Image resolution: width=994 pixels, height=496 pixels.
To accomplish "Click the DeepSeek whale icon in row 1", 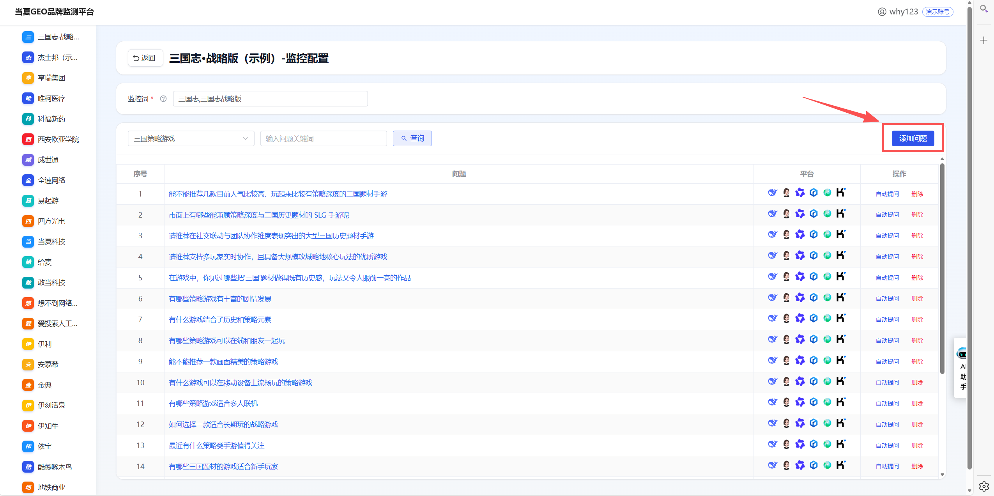I will pos(772,193).
